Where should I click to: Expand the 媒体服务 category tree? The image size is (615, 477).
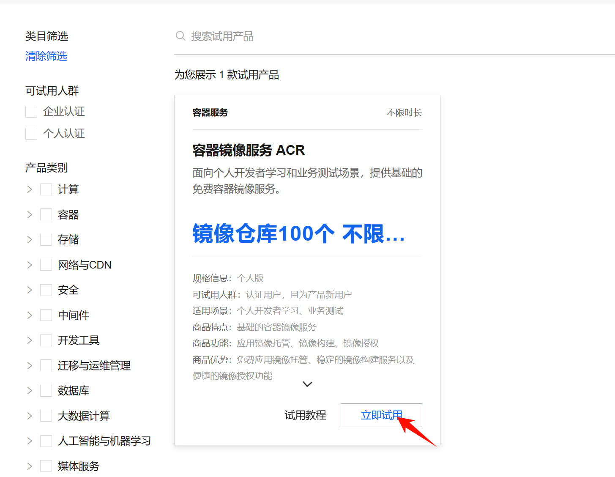pos(29,466)
